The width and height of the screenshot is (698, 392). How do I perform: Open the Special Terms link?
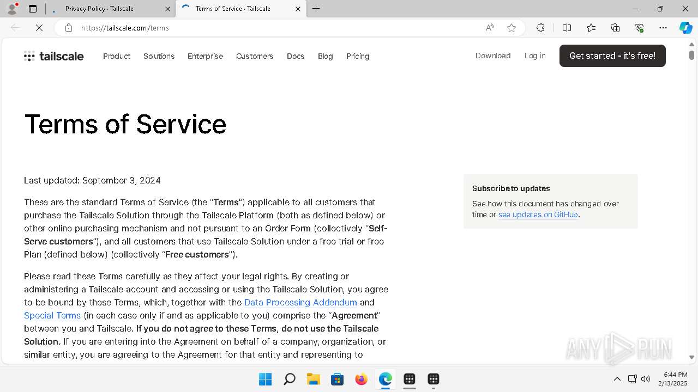pos(52,315)
